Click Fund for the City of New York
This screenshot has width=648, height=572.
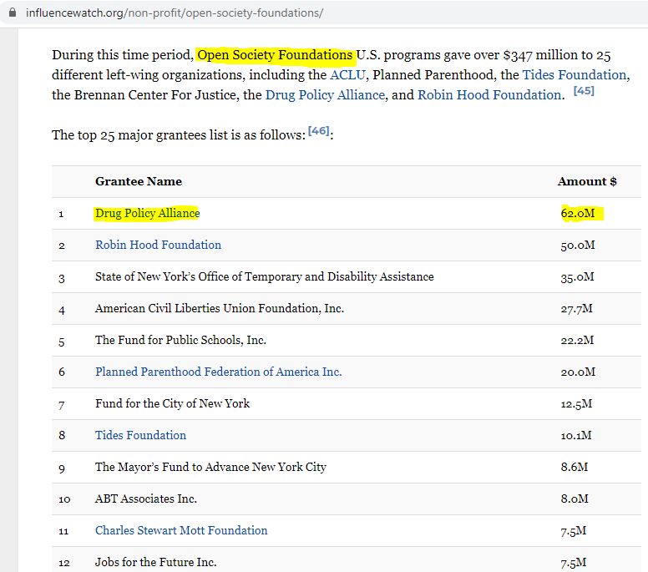172,403
